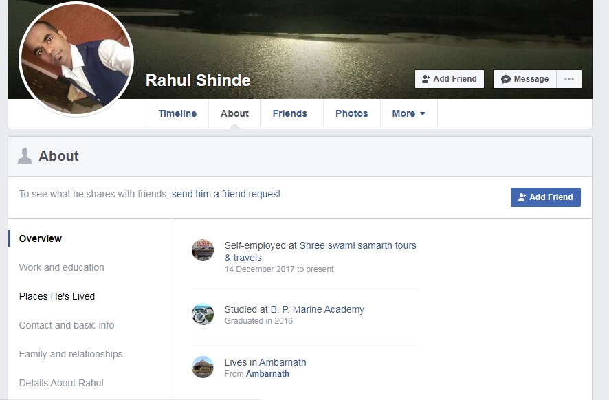Select Places He's Lived in sidebar
The width and height of the screenshot is (609, 400).
57,296
